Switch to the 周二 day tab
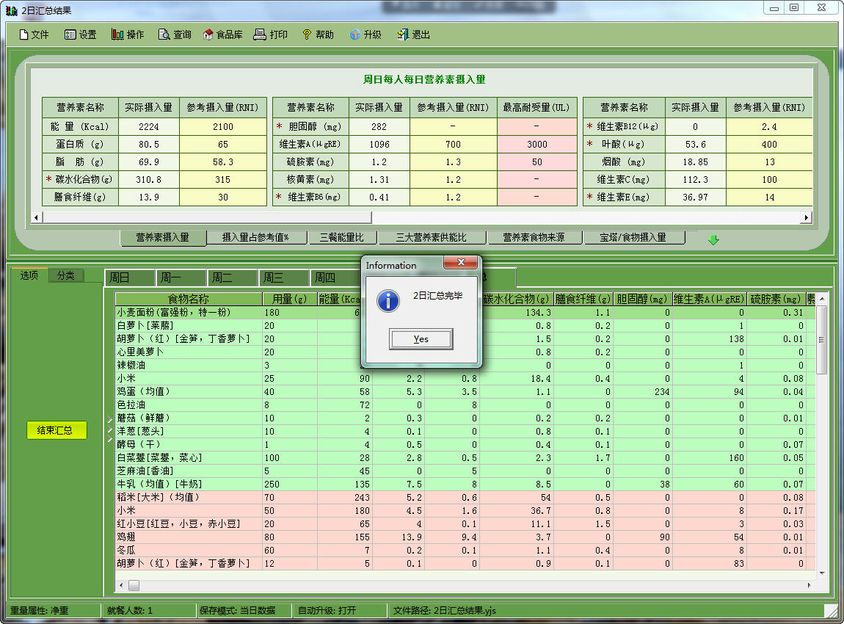Viewport: 844px width, 624px height. (222, 277)
